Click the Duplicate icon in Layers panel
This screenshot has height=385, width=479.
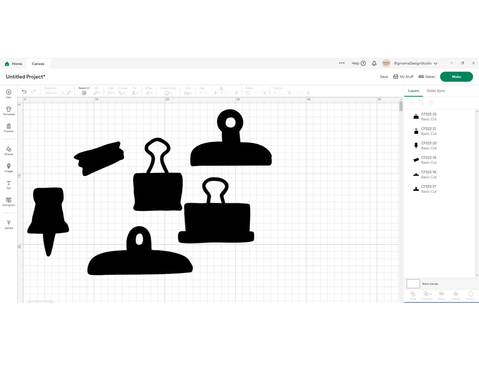click(x=421, y=103)
